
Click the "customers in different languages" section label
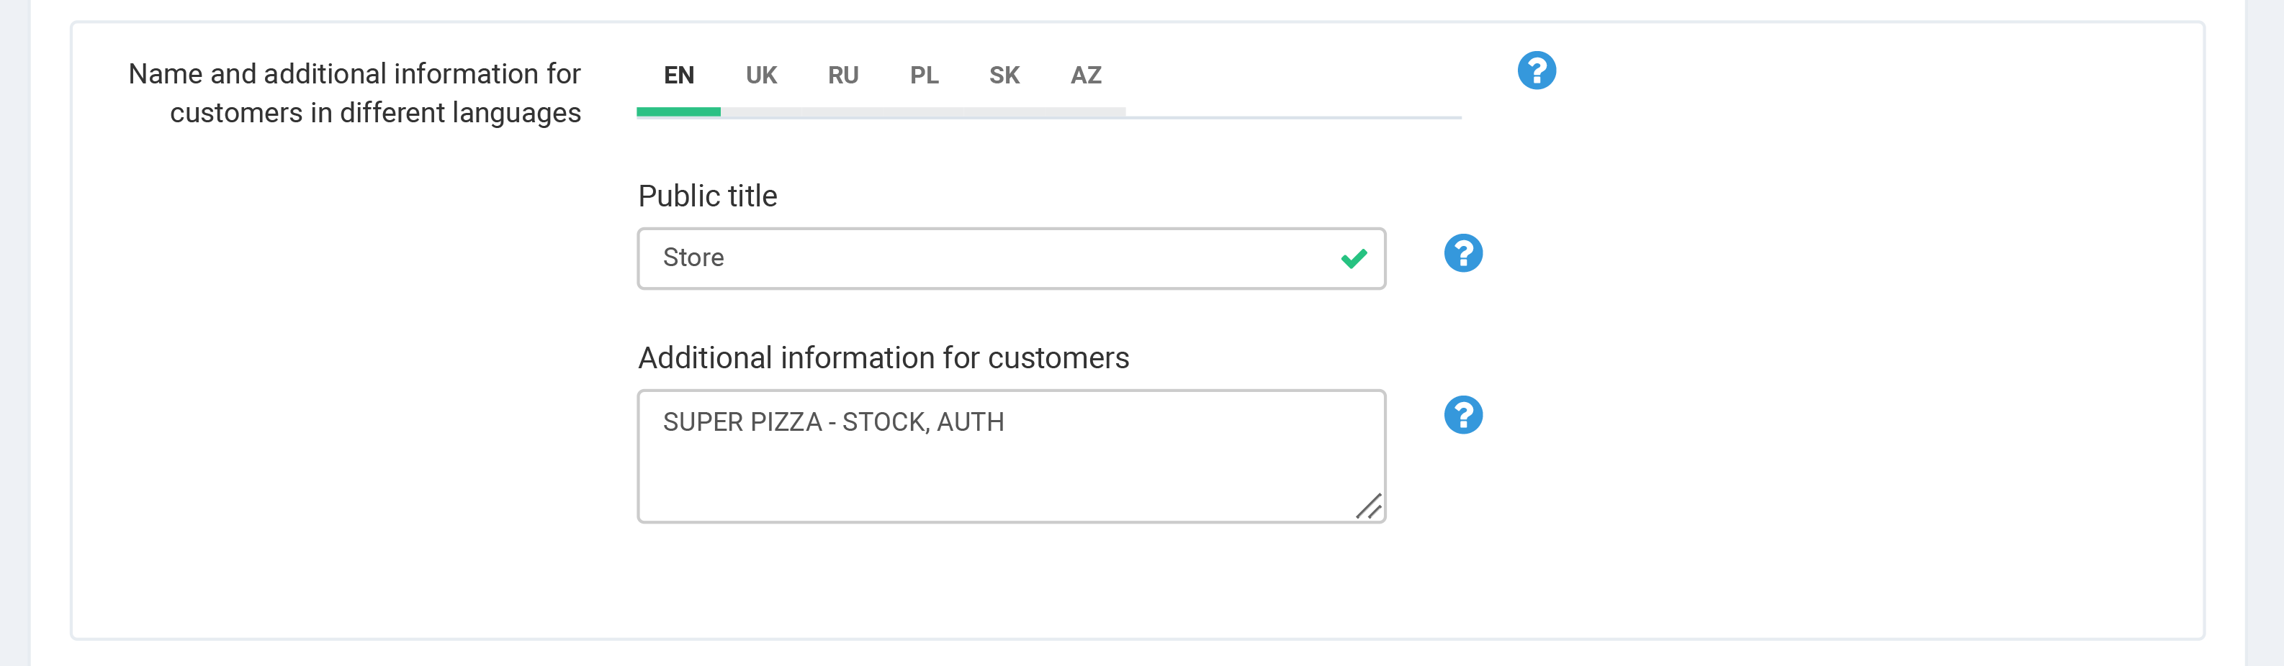(375, 114)
